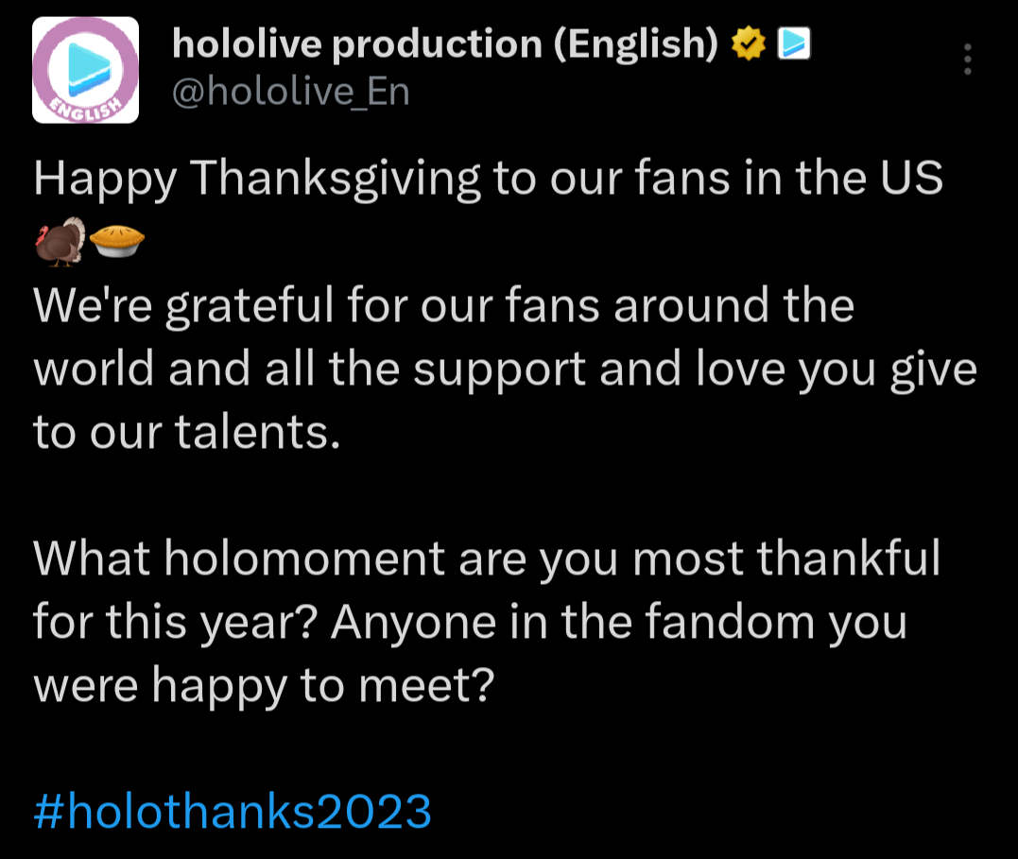Click the @hololive_En handle
1018x859 pixels.
coord(290,93)
